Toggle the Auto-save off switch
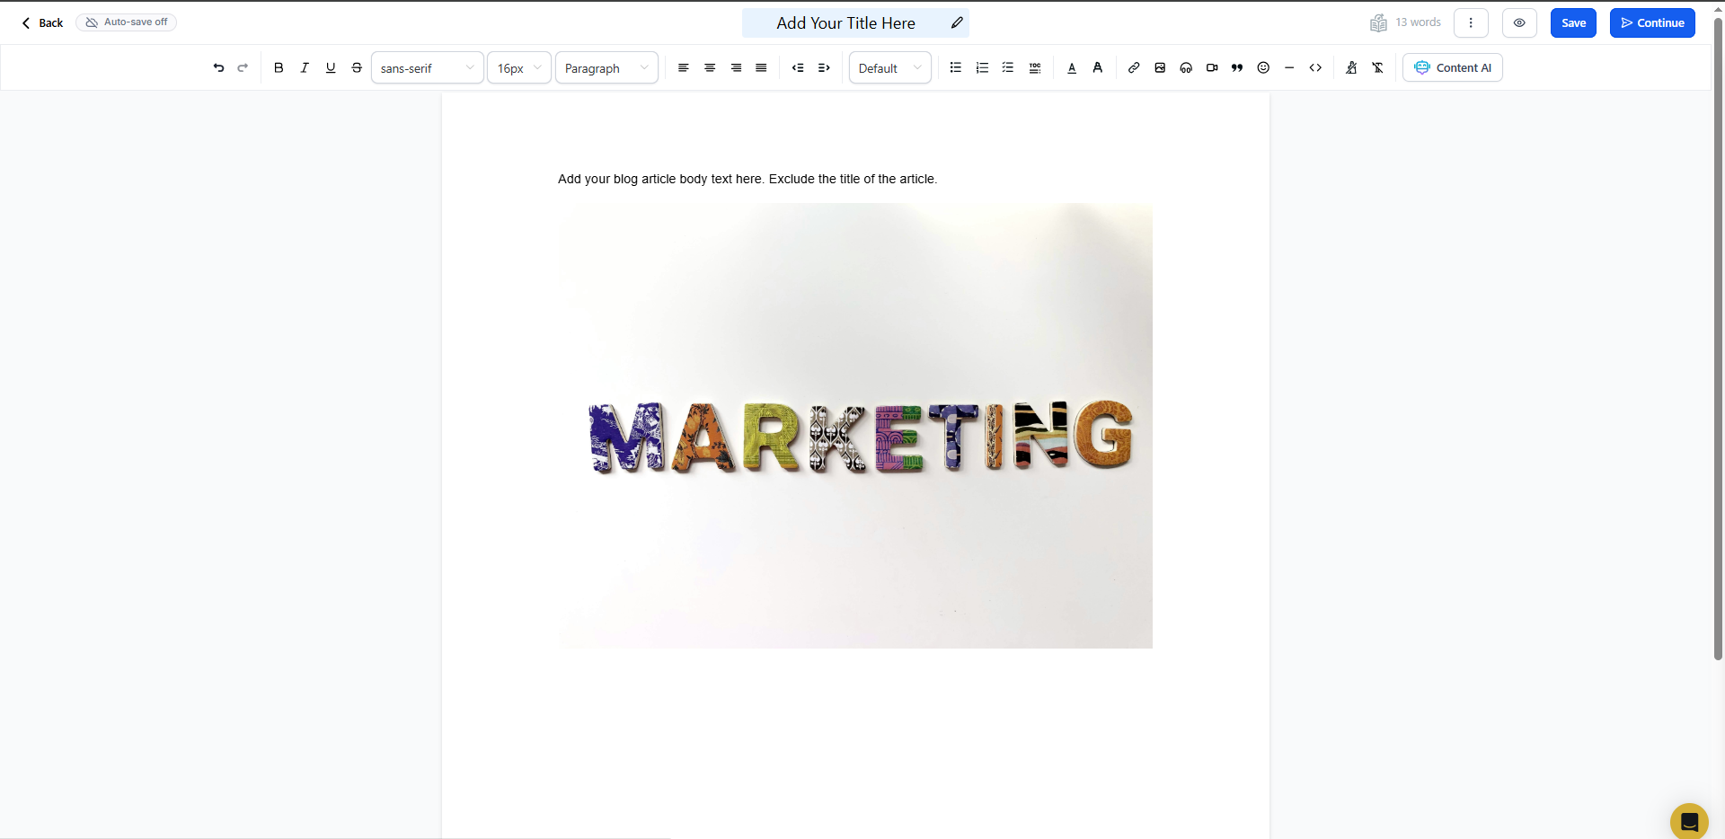Image resolution: width=1725 pixels, height=839 pixels. point(127,22)
